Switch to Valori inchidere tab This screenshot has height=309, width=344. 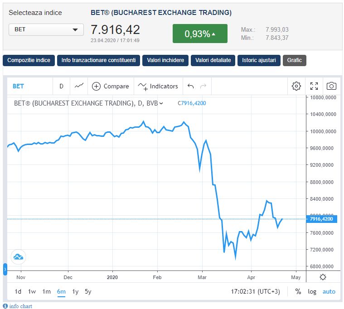pyautogui.click(x=165, y=60)
